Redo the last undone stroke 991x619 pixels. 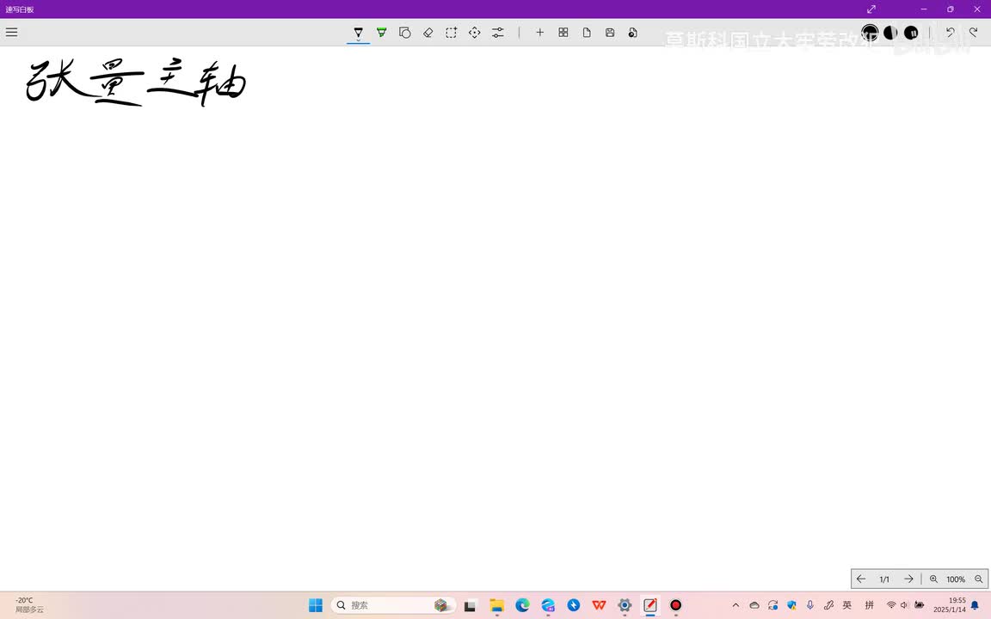coord(973,32)
